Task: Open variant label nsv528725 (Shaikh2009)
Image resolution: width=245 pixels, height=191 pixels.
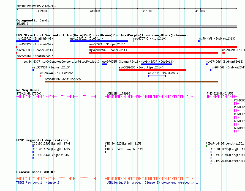Action: pyautogui.click(x=35, y=38)
